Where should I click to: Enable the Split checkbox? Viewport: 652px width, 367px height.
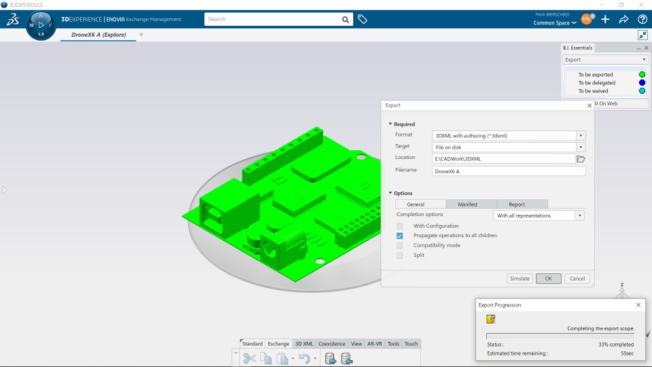399,256
